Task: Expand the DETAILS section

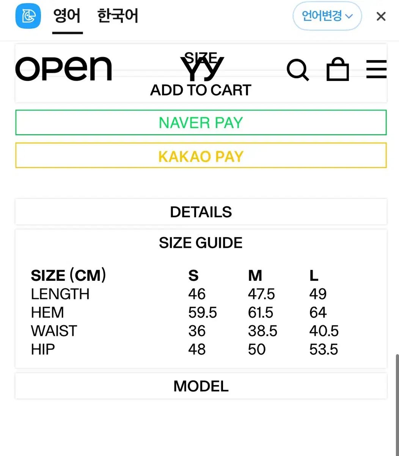Action: [x=201, y=212]
